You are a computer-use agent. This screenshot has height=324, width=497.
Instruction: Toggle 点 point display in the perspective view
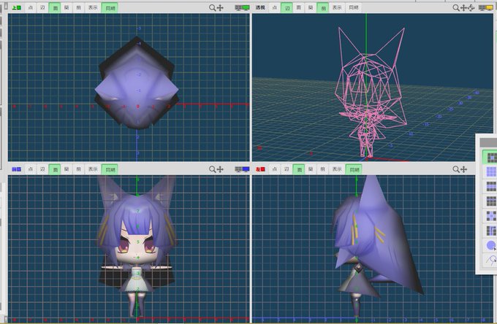275,7
